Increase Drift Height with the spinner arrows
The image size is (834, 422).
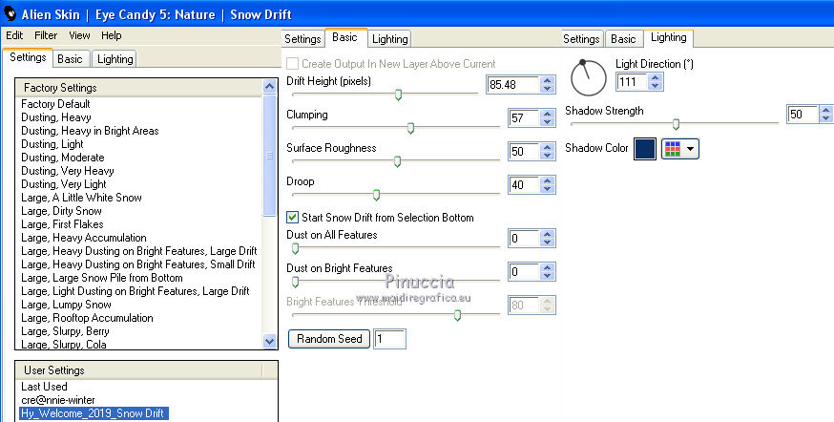coord(548,80)
